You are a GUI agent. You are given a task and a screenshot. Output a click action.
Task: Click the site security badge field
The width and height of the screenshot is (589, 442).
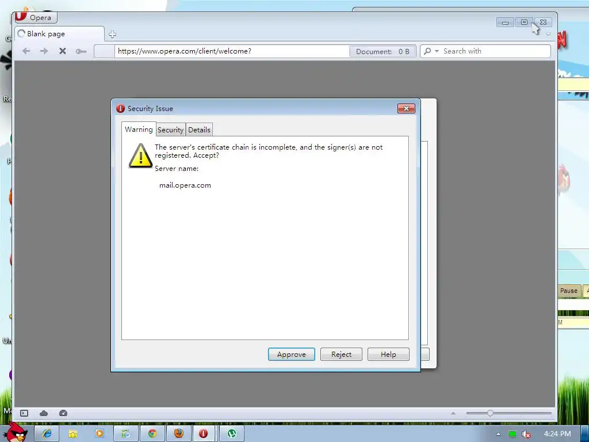point(104,51)
